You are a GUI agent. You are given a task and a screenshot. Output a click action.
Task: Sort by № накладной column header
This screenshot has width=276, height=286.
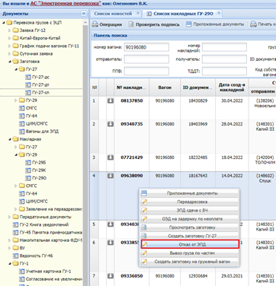pyautogui.click(x=132, y=87)
